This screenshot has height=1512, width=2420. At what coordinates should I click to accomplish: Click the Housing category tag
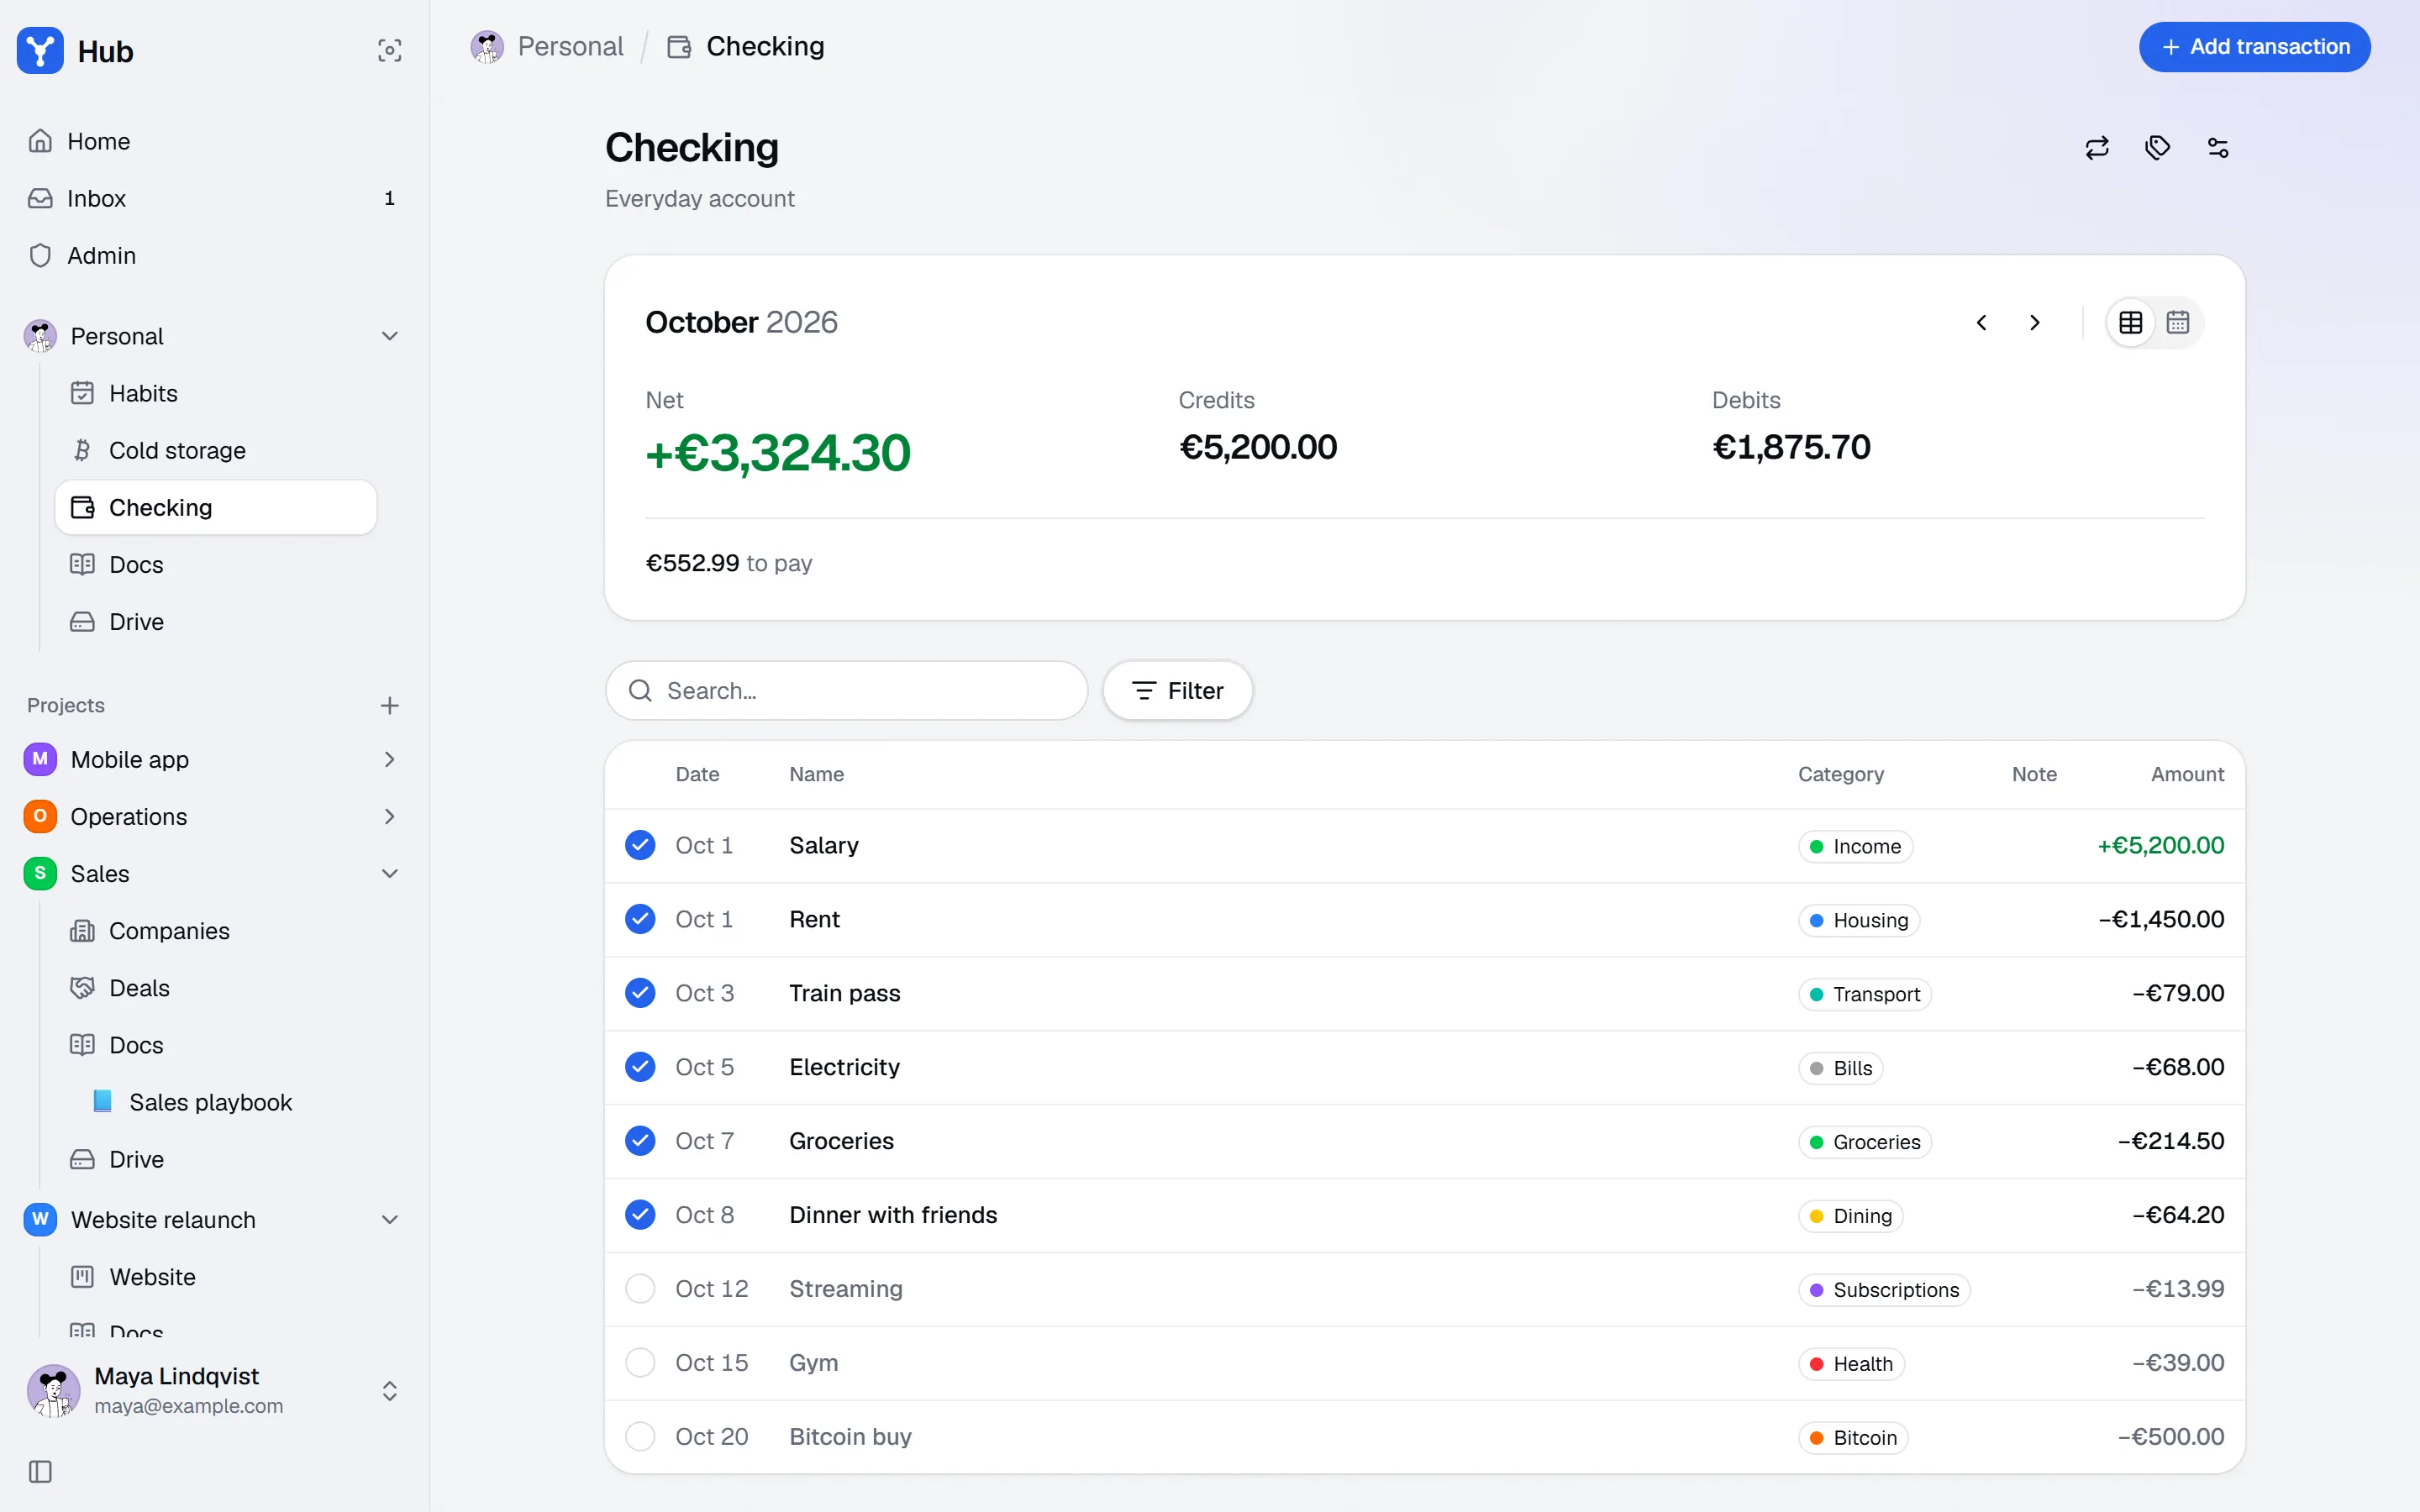click(x=1859, y=920)
